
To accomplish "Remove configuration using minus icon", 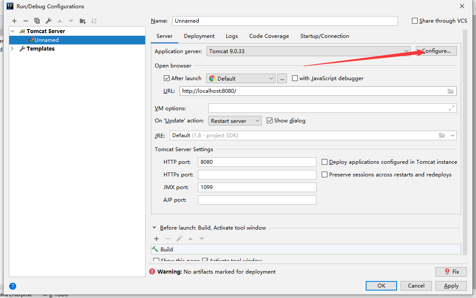I will (25, 21).
